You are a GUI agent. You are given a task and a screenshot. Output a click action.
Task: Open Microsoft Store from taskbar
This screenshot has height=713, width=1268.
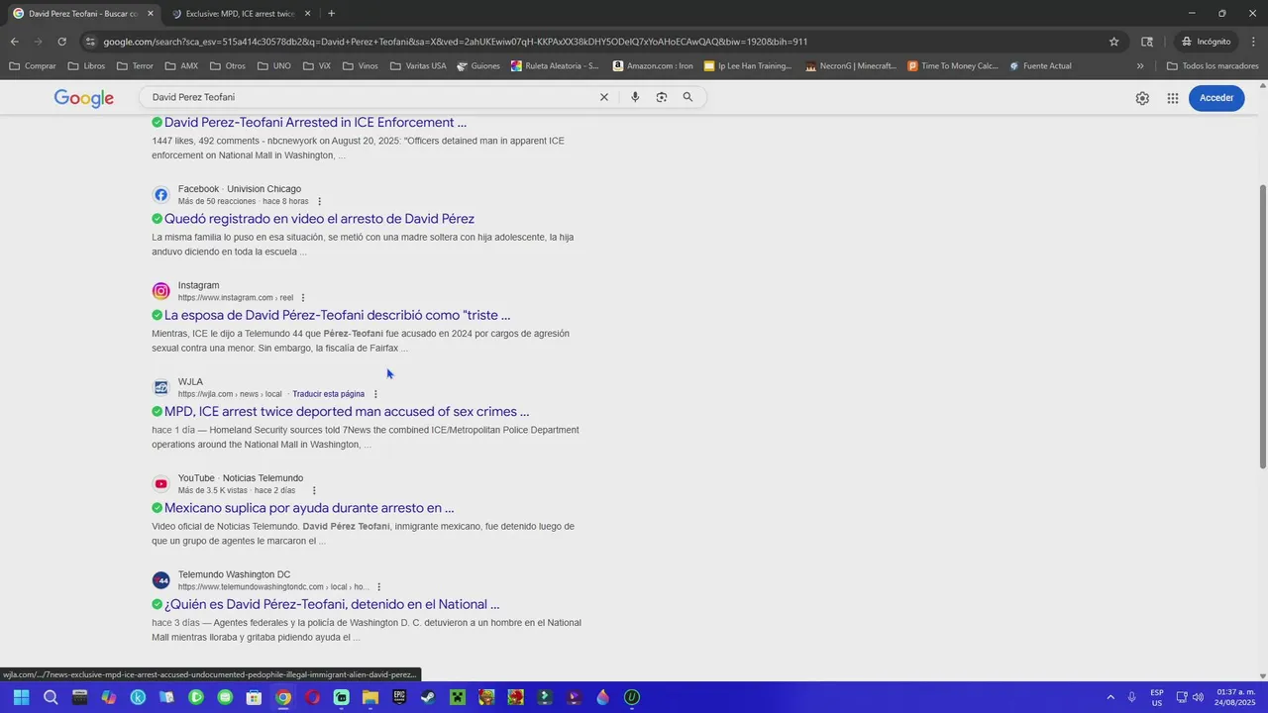(x=254, y=697)
